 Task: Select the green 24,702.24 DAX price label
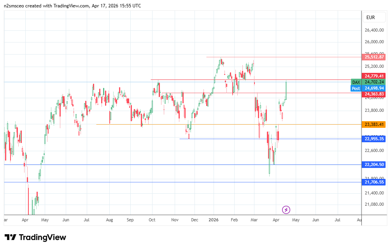click(x=374, y=82)
